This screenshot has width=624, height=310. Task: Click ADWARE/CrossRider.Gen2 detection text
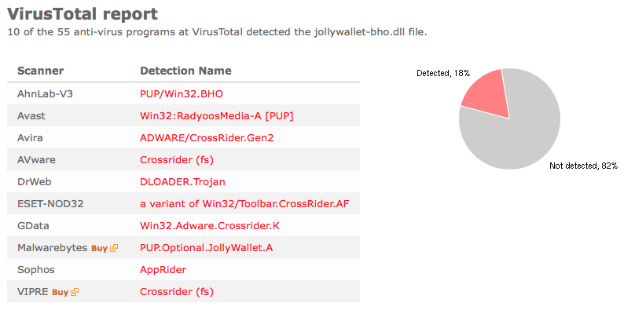pos(207,138)
